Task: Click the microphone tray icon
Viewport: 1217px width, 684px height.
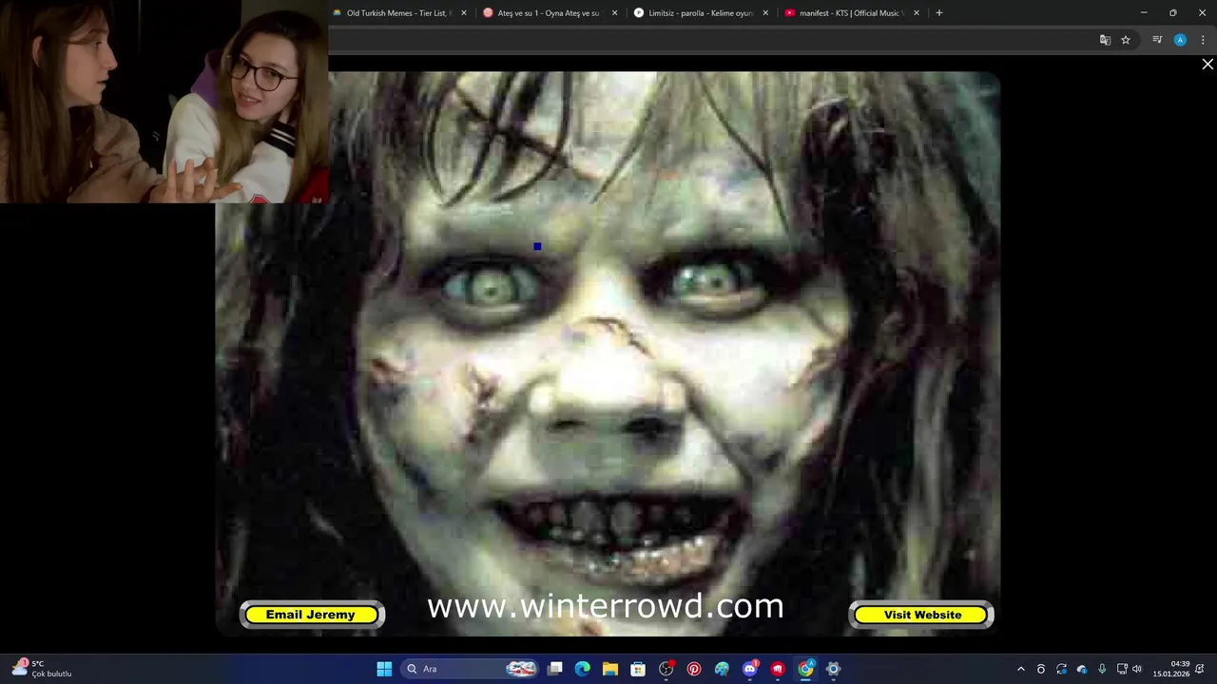Action: tap(1102, 669)
